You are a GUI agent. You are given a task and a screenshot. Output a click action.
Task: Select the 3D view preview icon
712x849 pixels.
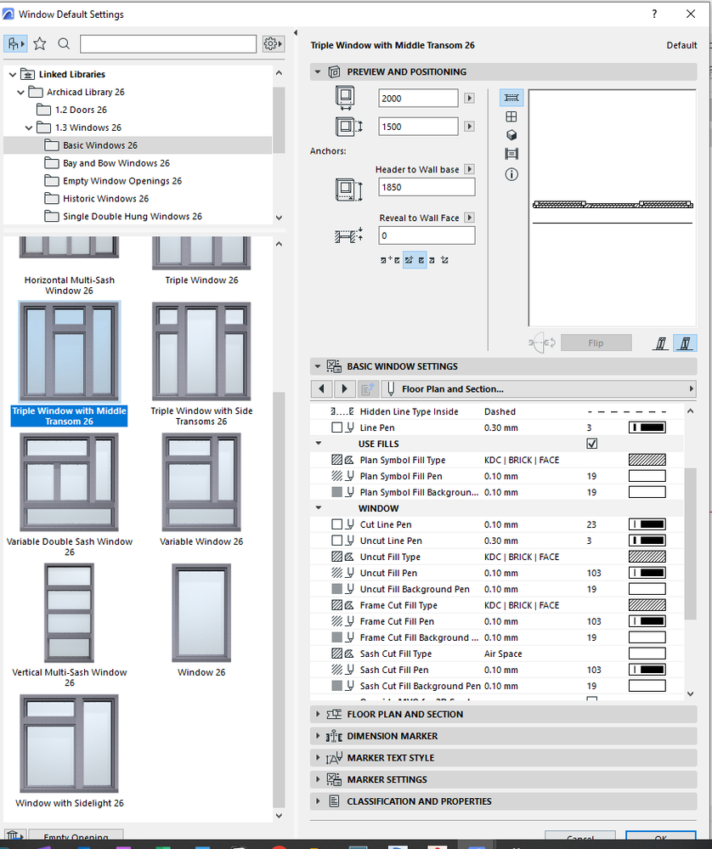pos(511,135)
